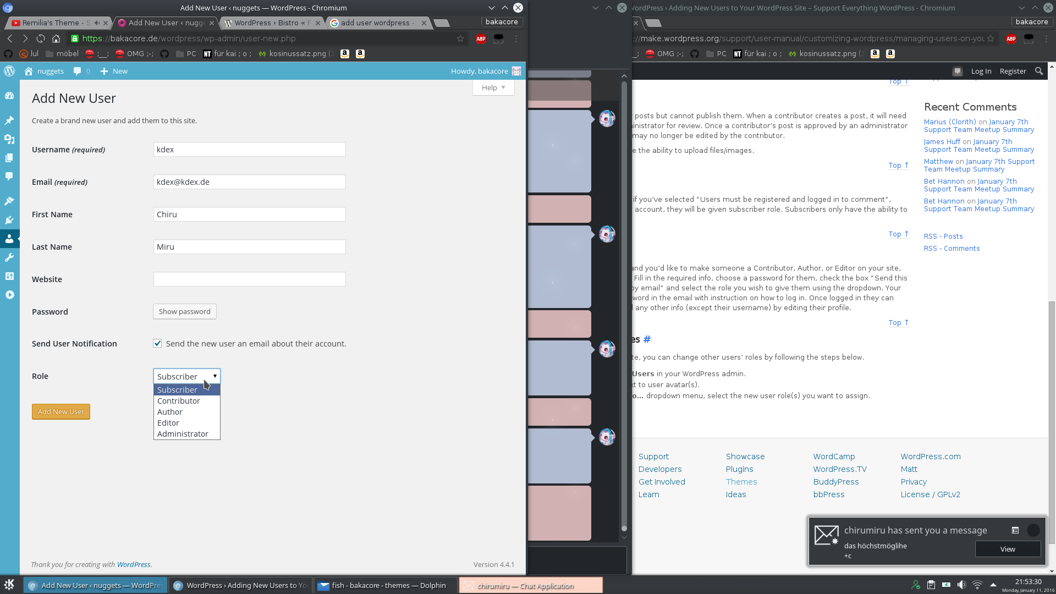Open the Role dropdown showing Subscriber
Screen dimensions: 1056x594
tap(187, 376)
